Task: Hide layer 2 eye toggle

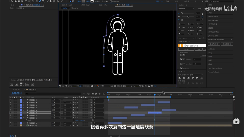Action: (x=11, y=102)
